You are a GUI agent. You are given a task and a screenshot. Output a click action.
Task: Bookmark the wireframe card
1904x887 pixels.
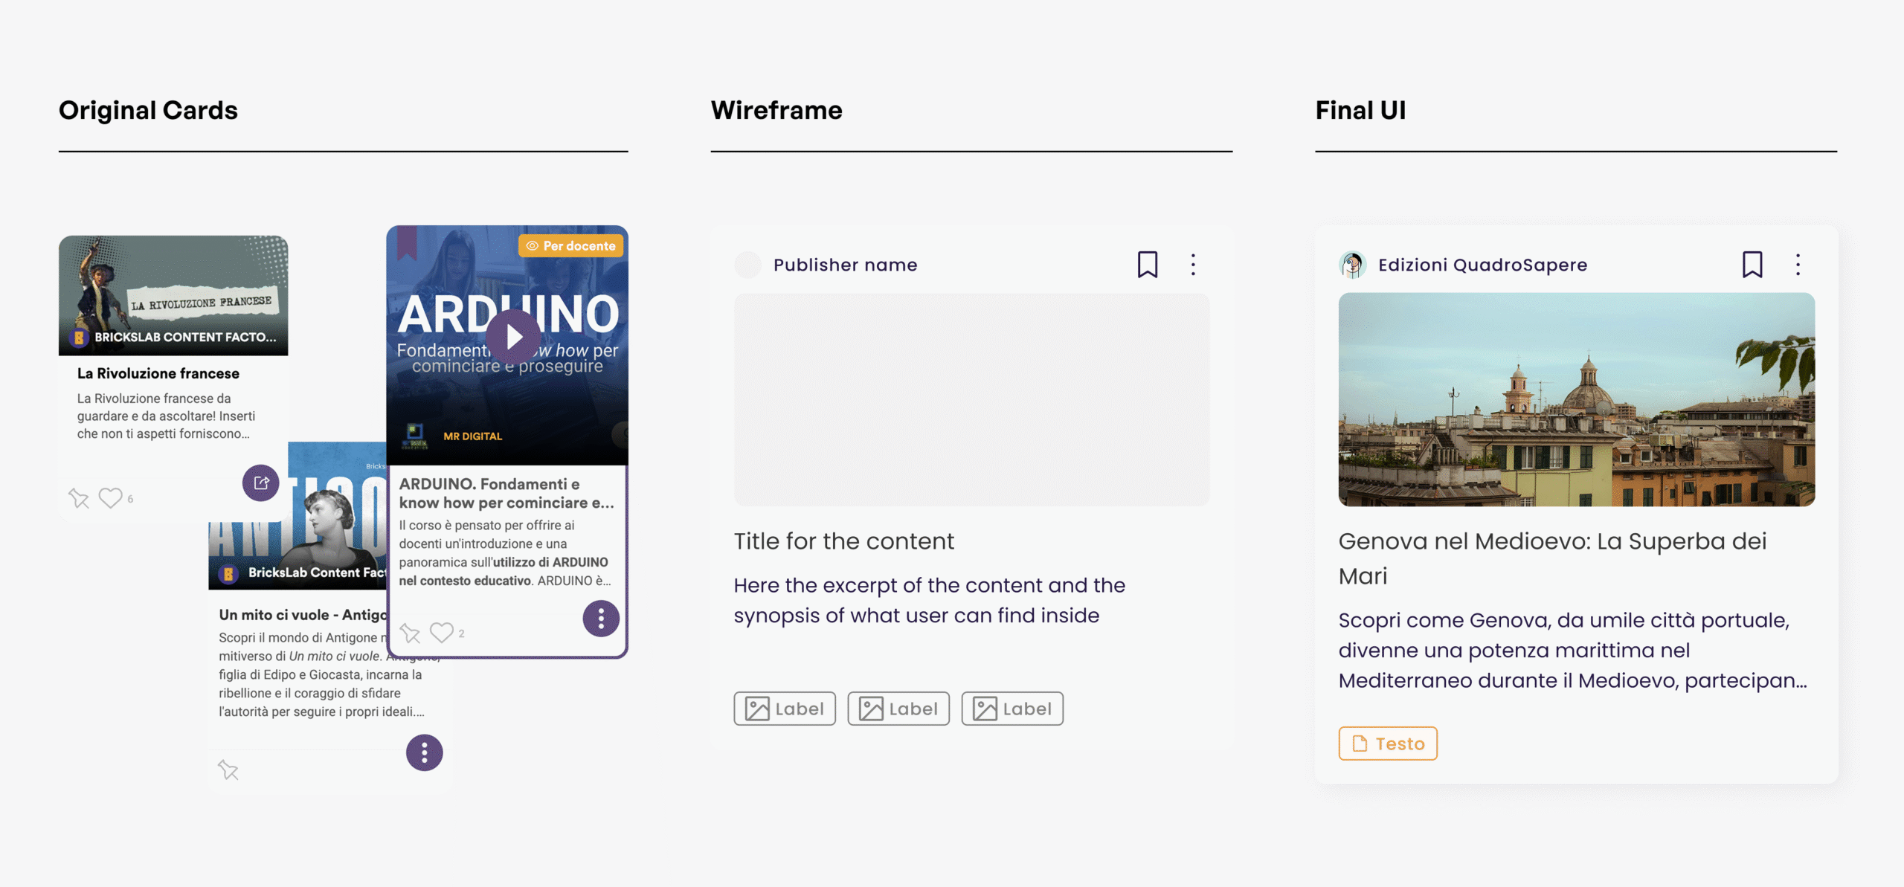[1147, 265]
